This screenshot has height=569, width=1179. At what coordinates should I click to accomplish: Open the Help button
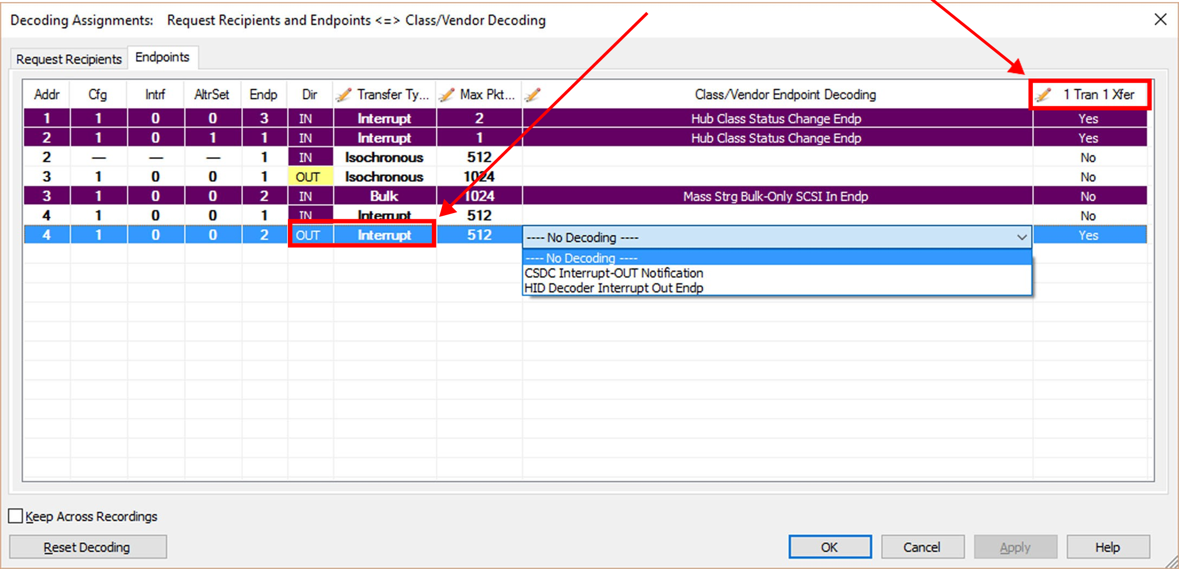coord(1108,547)
